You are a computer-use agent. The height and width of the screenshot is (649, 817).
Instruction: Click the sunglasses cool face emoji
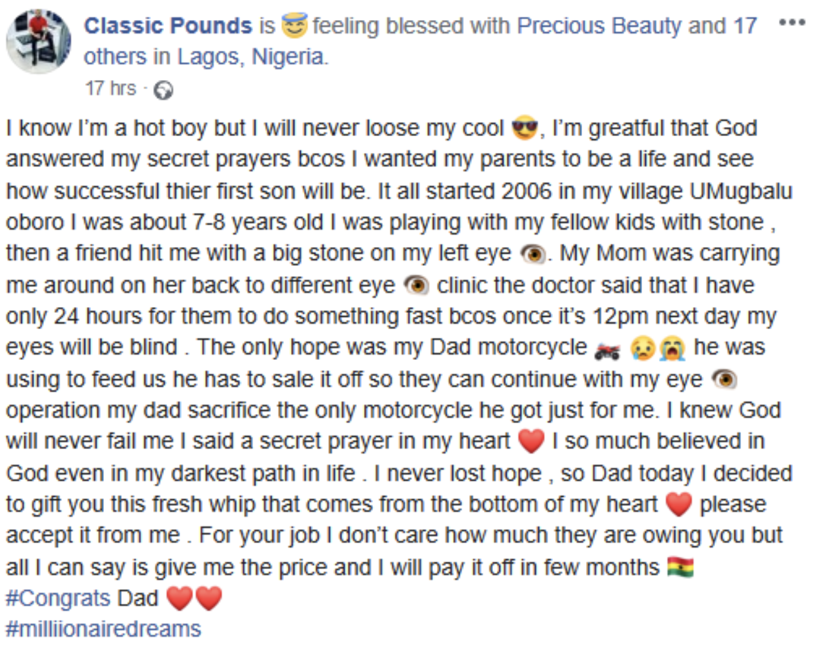pyautogui.click(x=524, y=128)
